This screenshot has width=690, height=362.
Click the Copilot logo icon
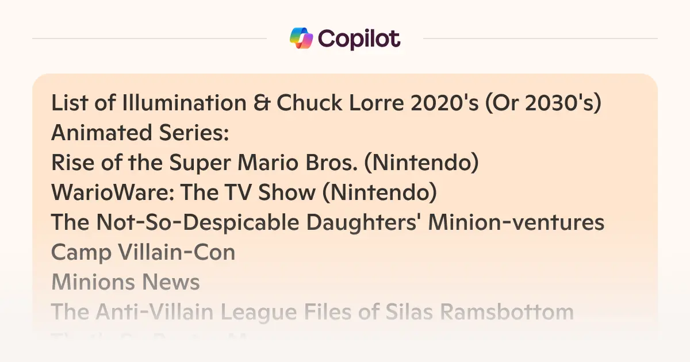(x=301, y=38)
